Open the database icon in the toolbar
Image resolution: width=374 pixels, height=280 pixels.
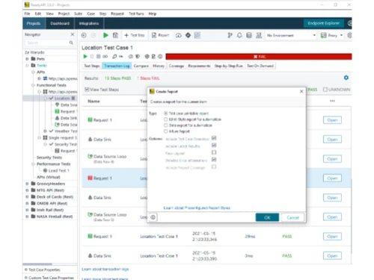[249, 35]
